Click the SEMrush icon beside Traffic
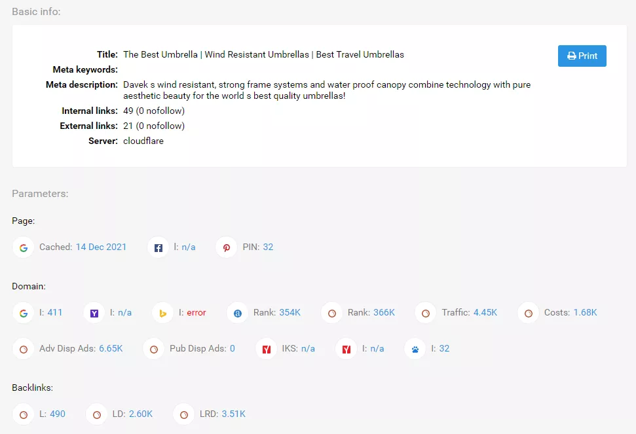636x434 pixels. click(x=426, y=314)
